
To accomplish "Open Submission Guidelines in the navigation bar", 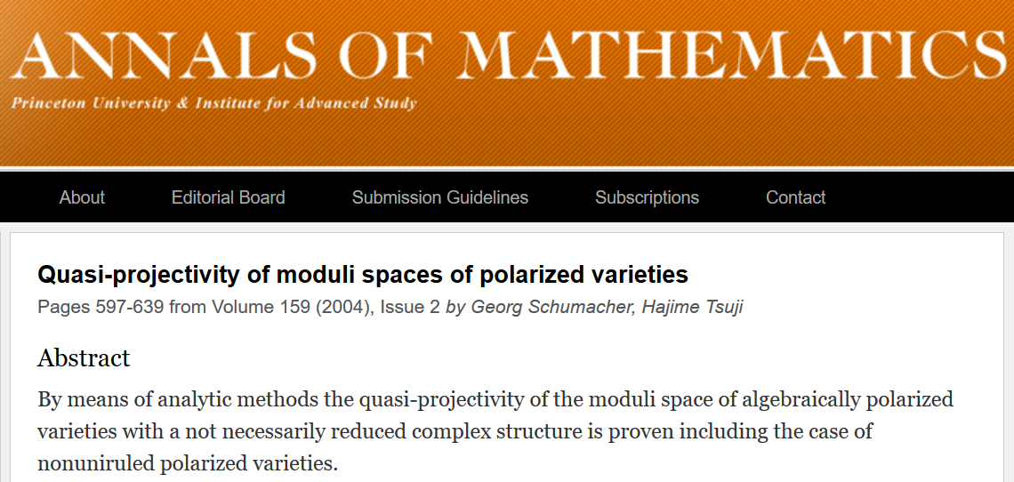I will (x=439, y=197).
